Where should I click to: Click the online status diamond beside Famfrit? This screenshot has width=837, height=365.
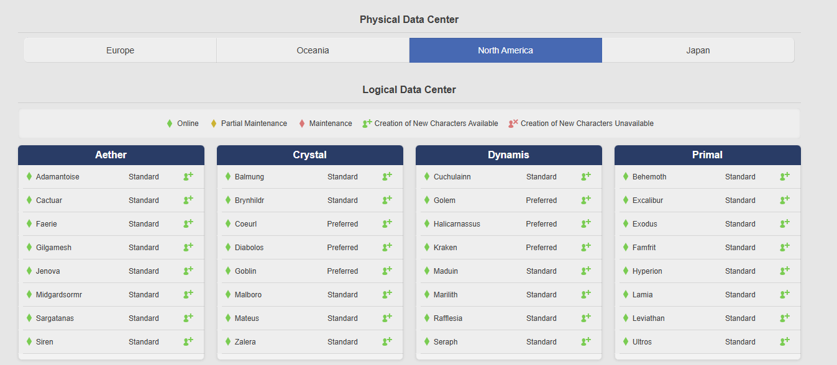(x=626, y=247)
